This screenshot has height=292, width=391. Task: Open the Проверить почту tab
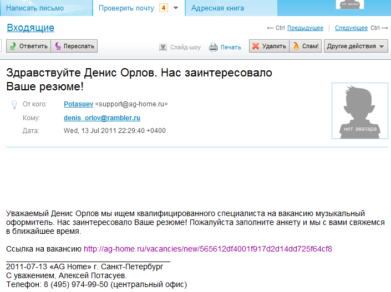pyautogui.click(x=126, y=8)
